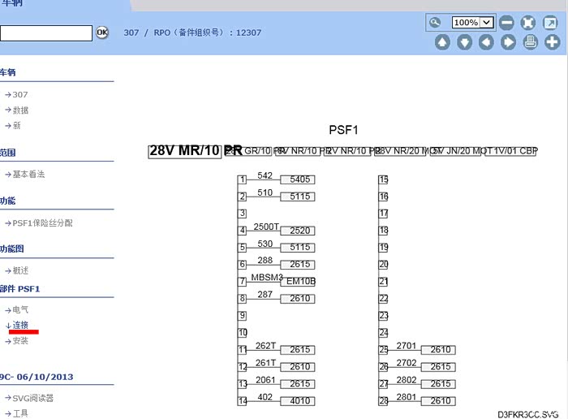Click the OK button beside the search box

tap(102, 32)
